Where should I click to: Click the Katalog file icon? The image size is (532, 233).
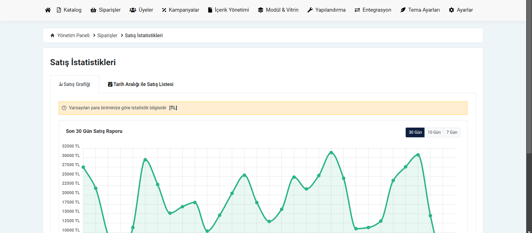pos(59,10)
